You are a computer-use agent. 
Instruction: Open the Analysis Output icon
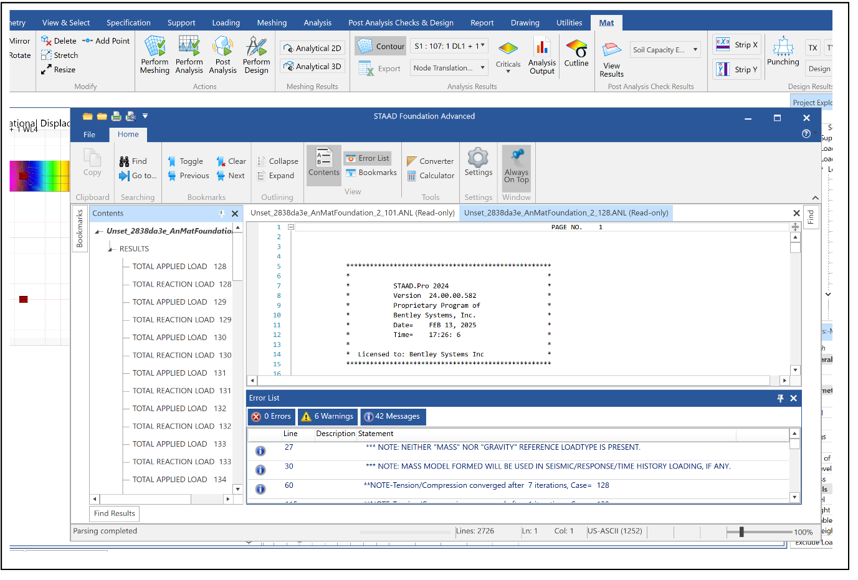click(541, 56)
